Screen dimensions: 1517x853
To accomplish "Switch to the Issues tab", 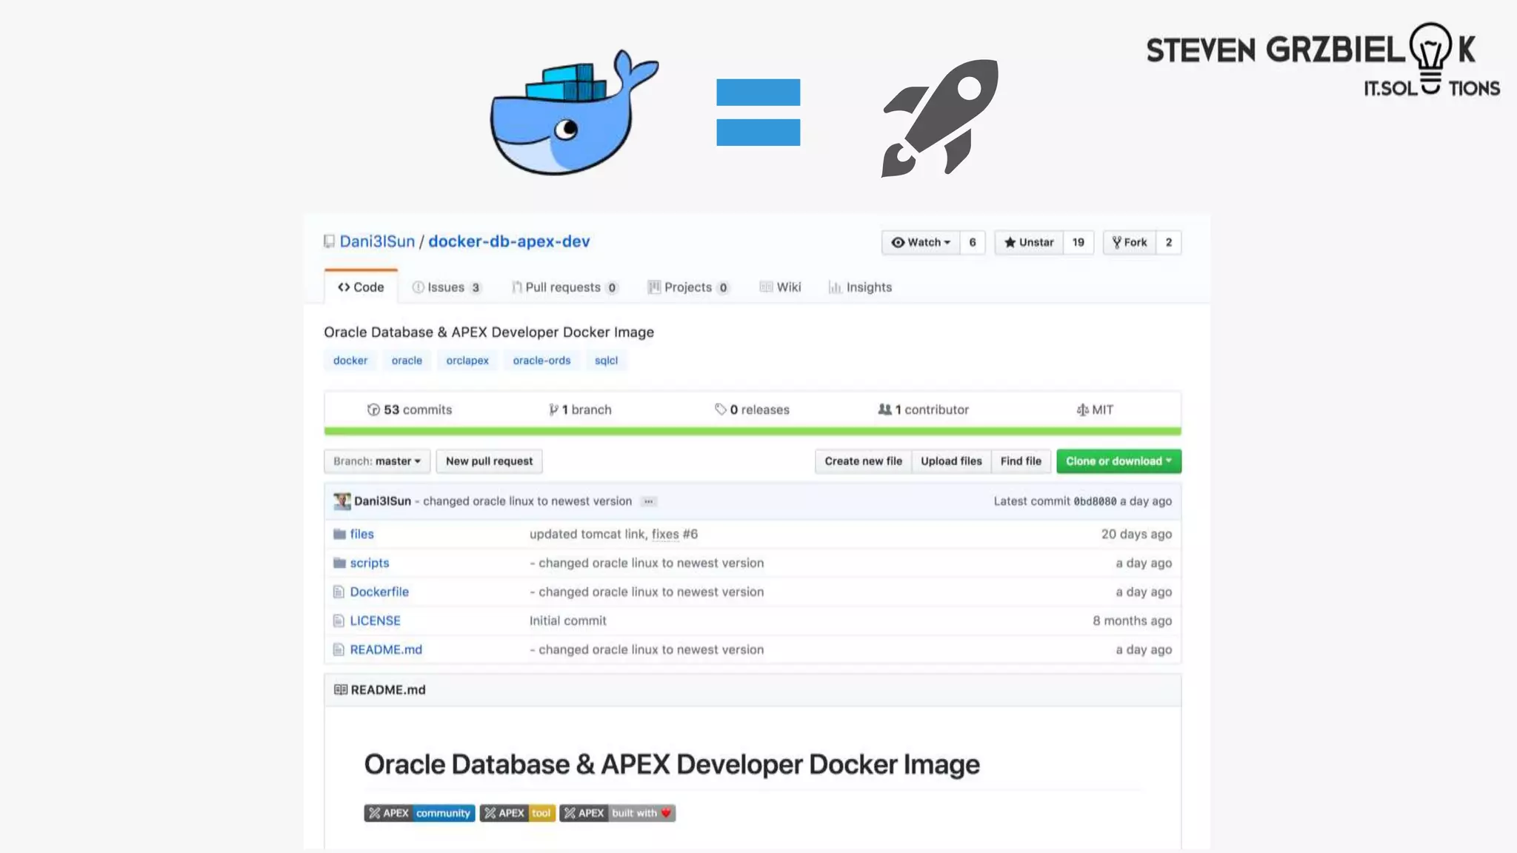I will click(446, 287).
